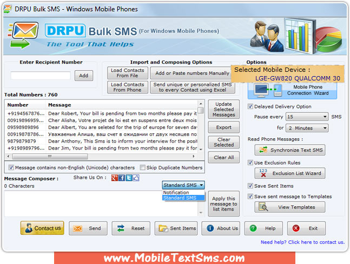Open the 2 Minutes duration dropdown
This screenshot has width=350, height=264.
point(307,128)
